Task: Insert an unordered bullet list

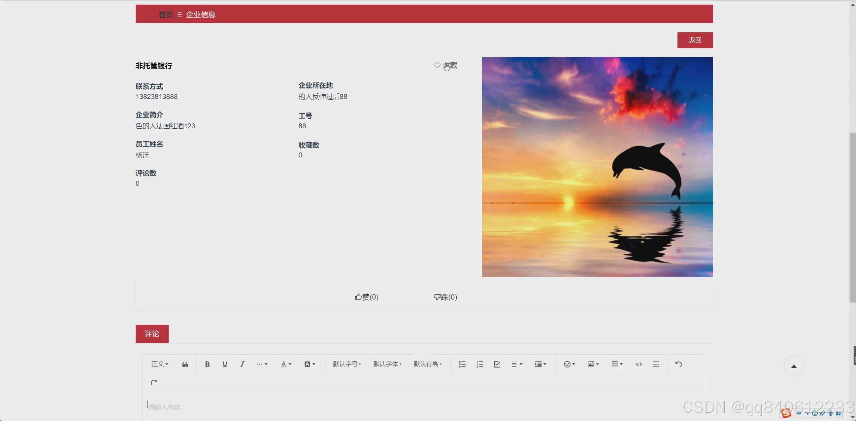Action: pos(462,364)
